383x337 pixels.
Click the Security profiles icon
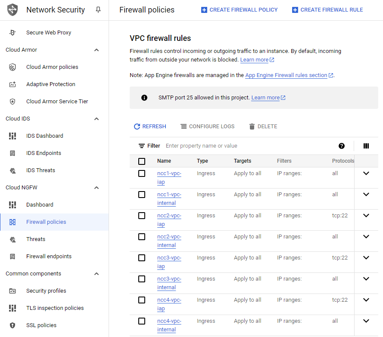point(12,291)
